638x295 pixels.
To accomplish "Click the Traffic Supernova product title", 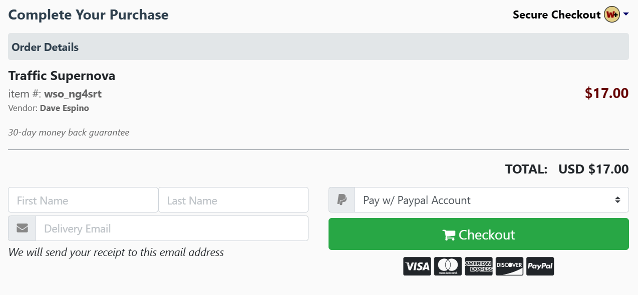I will [x=62, y=75].
